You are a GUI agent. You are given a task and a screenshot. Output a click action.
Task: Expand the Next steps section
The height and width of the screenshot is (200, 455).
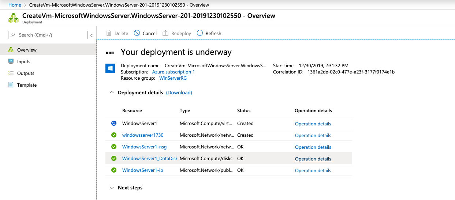(112, 188)
